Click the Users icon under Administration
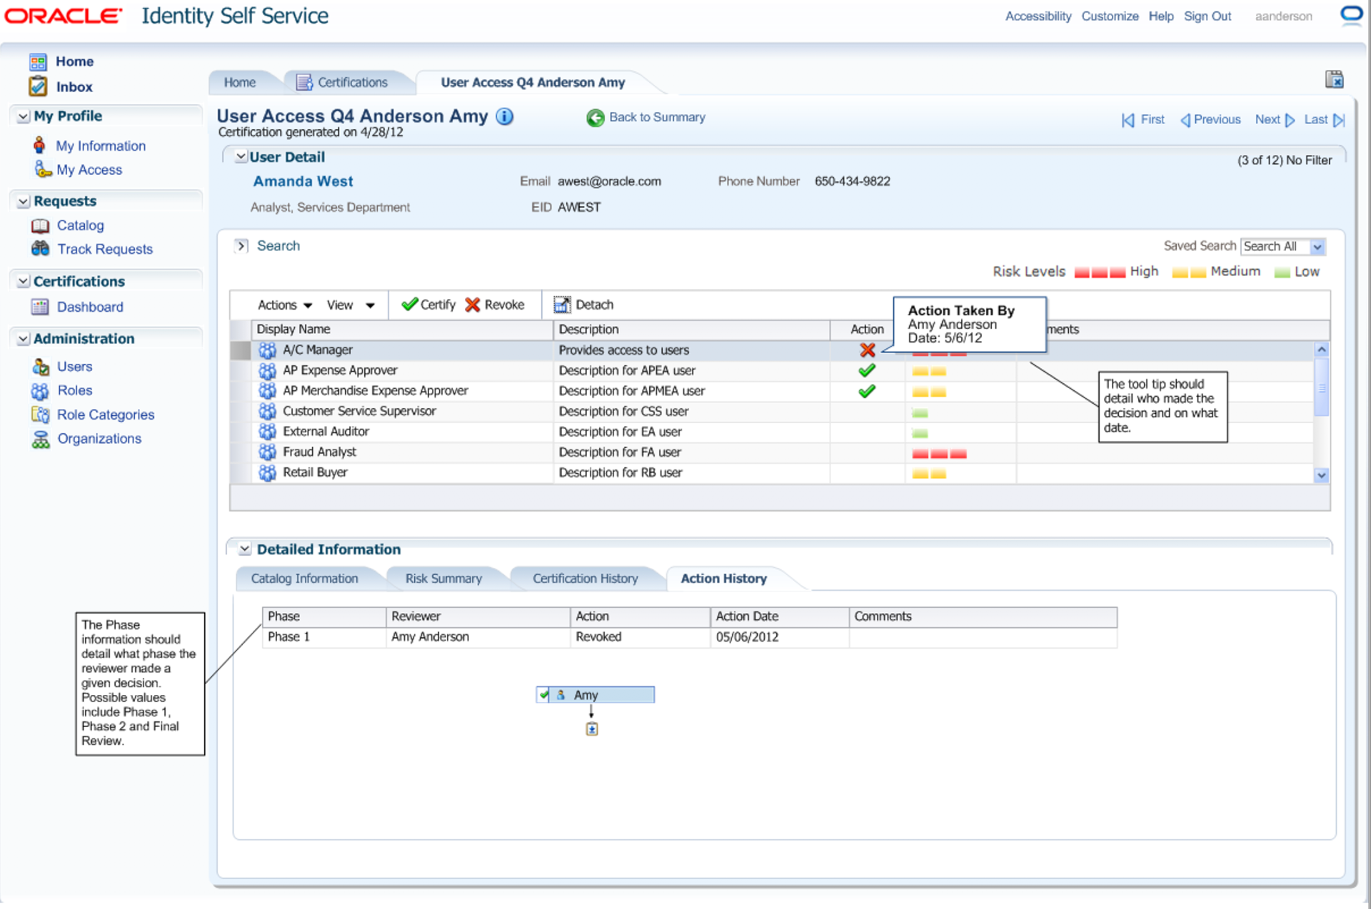 tap(41, 367)
